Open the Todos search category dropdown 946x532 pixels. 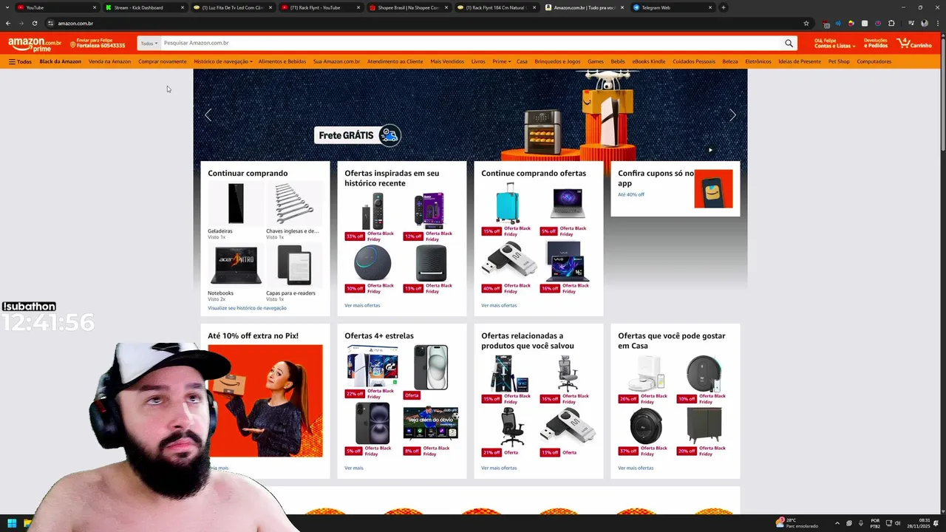tap(149, 44)
